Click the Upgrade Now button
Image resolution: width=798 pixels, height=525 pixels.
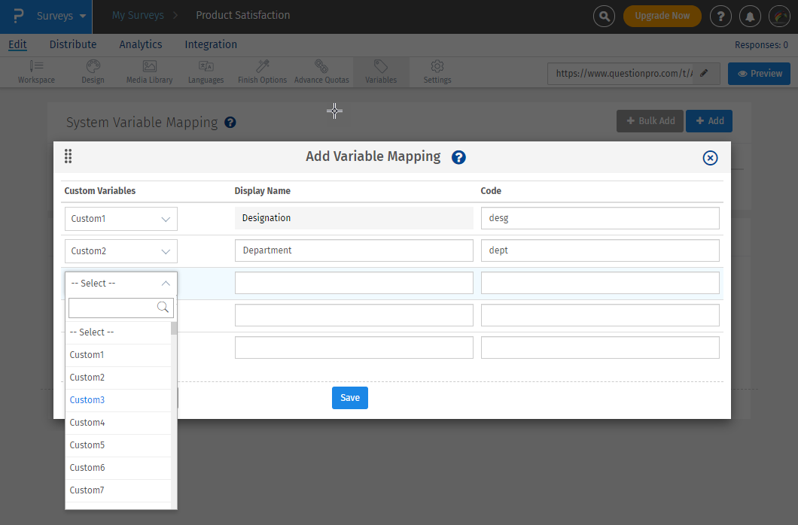[x=662, y=16]
